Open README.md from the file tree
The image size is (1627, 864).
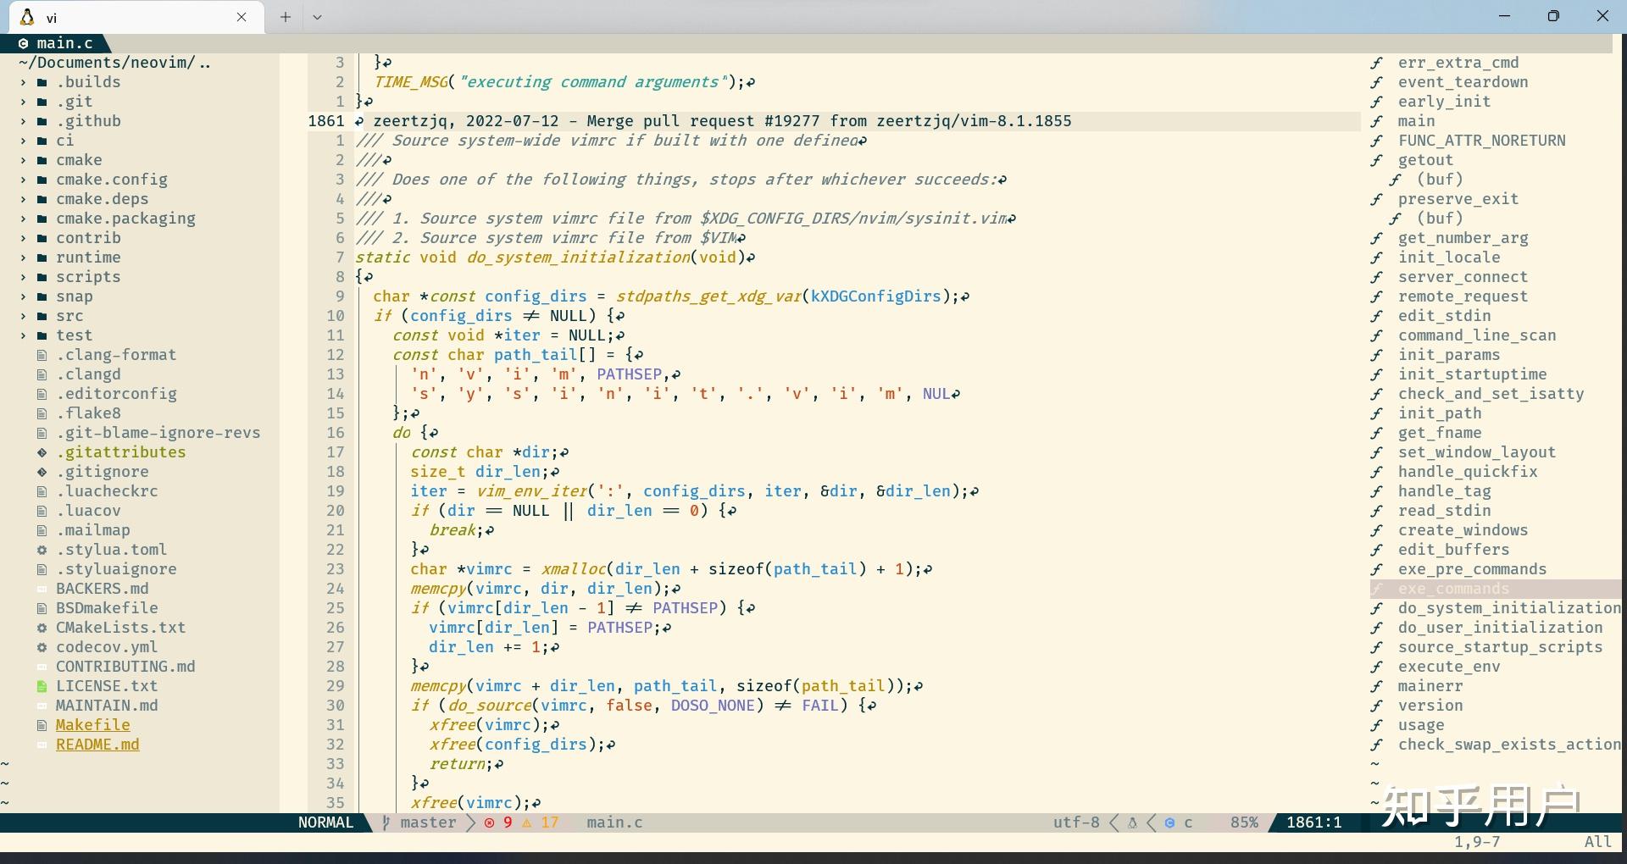click(x=97, y=745)
